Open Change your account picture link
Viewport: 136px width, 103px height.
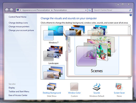coord(21,30)
